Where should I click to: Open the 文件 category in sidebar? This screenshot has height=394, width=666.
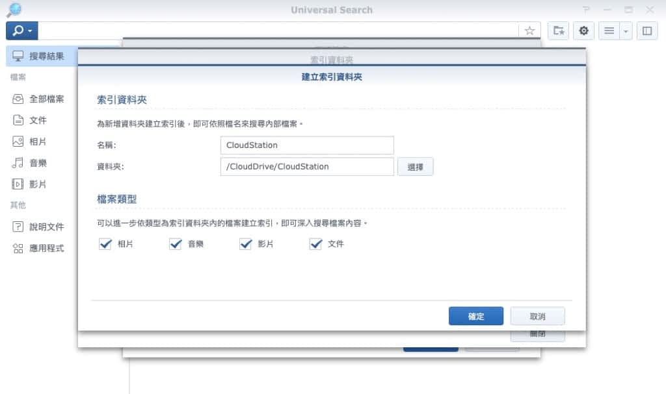click(38, 121)
